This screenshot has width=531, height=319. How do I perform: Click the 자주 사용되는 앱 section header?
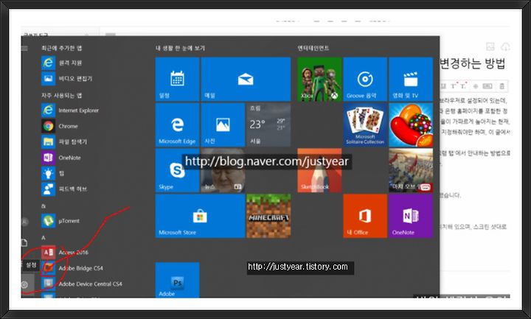pos(62,95)
